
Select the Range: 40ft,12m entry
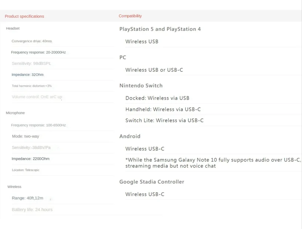tap(27, 198)
